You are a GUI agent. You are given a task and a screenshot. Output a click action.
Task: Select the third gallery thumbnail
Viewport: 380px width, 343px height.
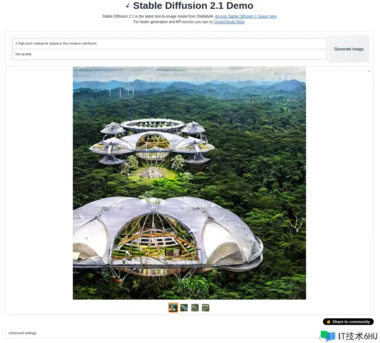195,308
